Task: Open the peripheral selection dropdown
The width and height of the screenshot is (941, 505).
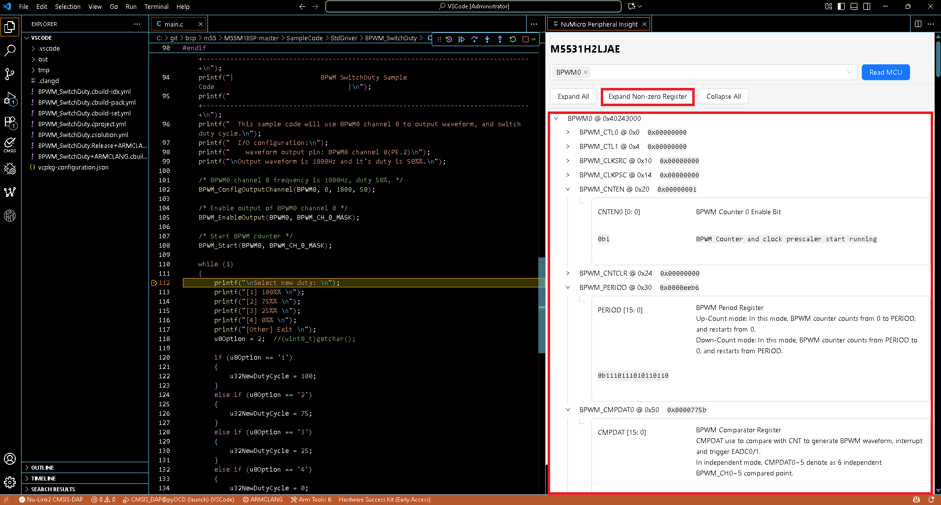Action: (x=849, y=72)
